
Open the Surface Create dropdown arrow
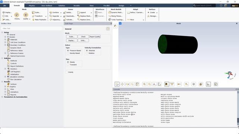(x=157, y=13)
